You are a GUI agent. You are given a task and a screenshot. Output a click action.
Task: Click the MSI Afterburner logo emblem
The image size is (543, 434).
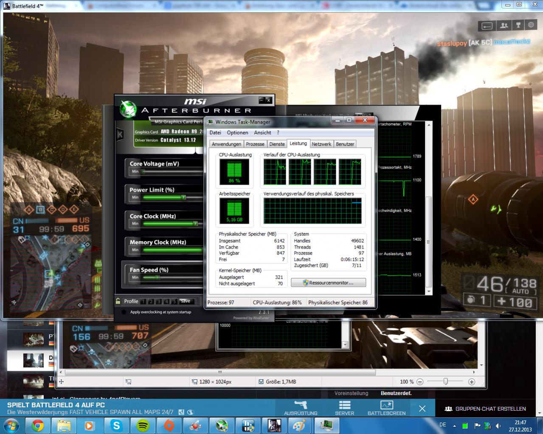click(128, 109)
